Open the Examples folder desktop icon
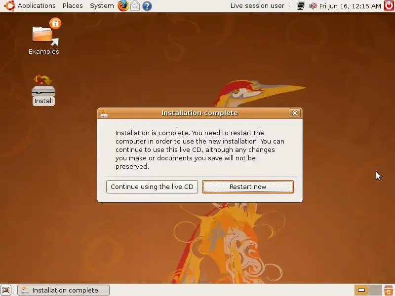The width and height of the screenshot is (395, 296). tap(44, 37)
